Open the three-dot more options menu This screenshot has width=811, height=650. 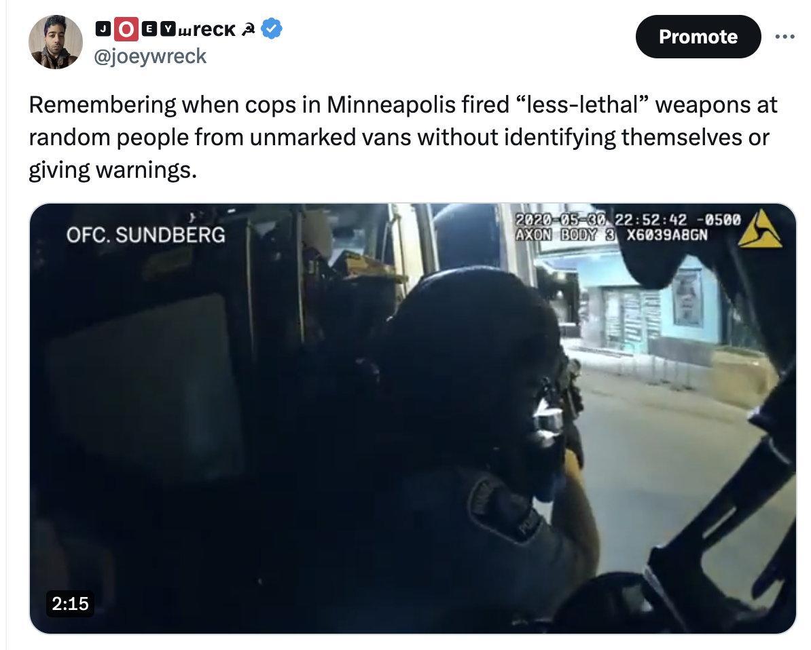pyautogui.click(x=785, y=37)
